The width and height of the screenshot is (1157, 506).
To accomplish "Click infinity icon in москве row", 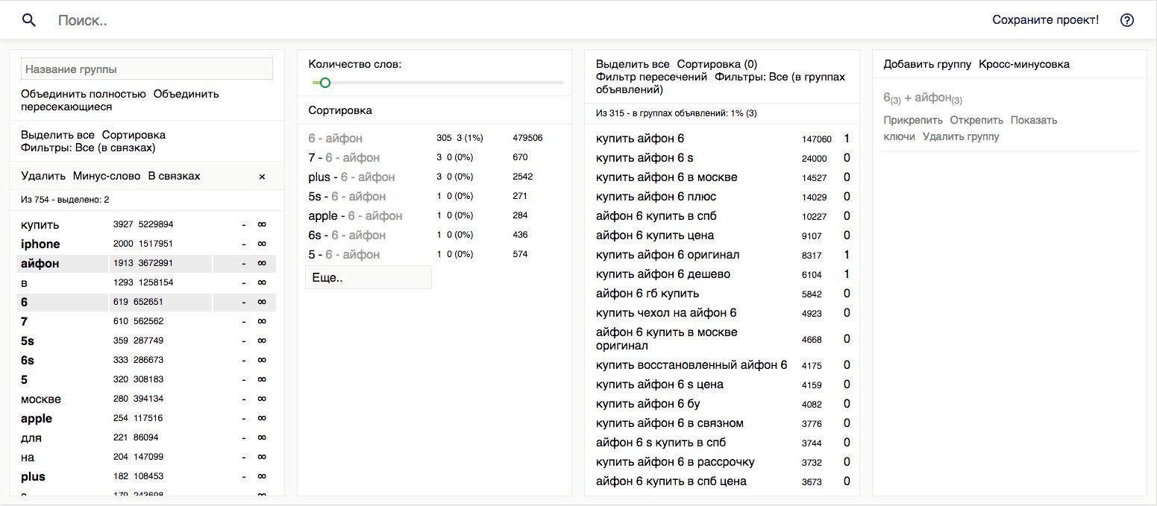I will click(x=262, y=399).
